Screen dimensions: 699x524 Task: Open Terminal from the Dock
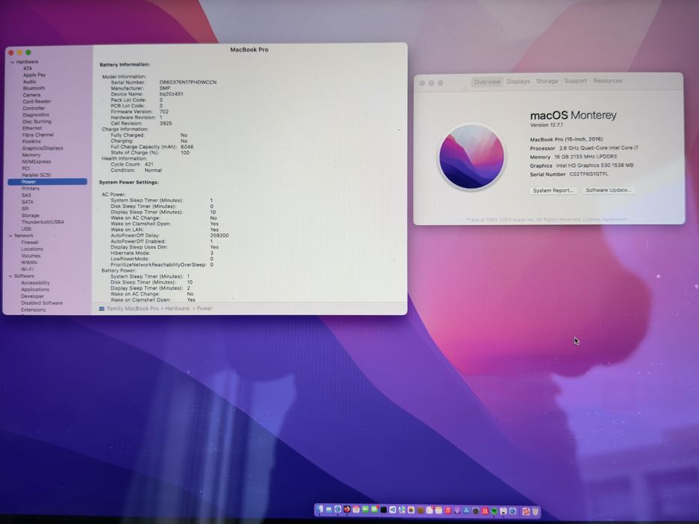click(384, 510)
